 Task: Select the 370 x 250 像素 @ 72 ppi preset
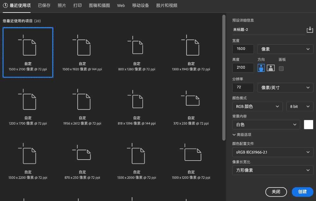pos(191,107)
